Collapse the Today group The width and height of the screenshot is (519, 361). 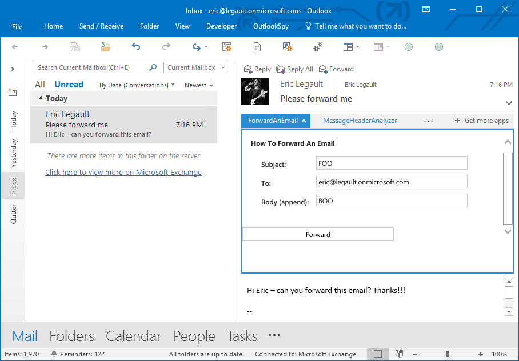point(41,98)
